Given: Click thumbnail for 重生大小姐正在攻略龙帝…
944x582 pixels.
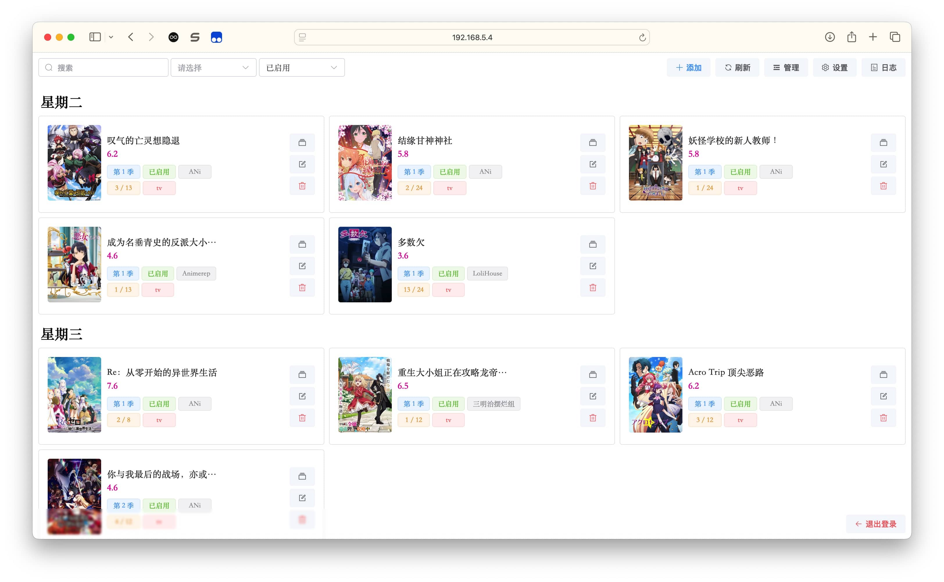Looking at the screenshot, I should [364, 394].
